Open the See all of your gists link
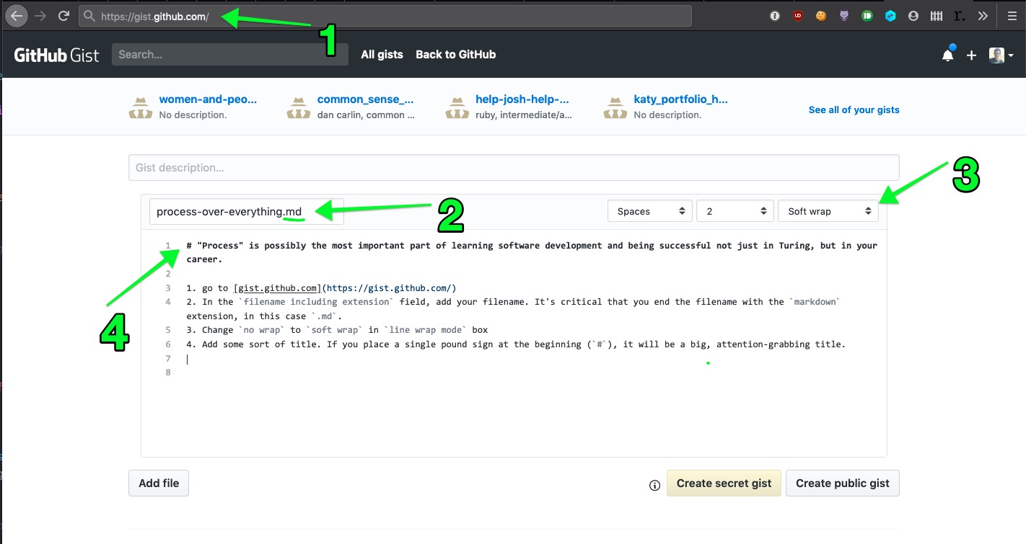 (854, 110)
